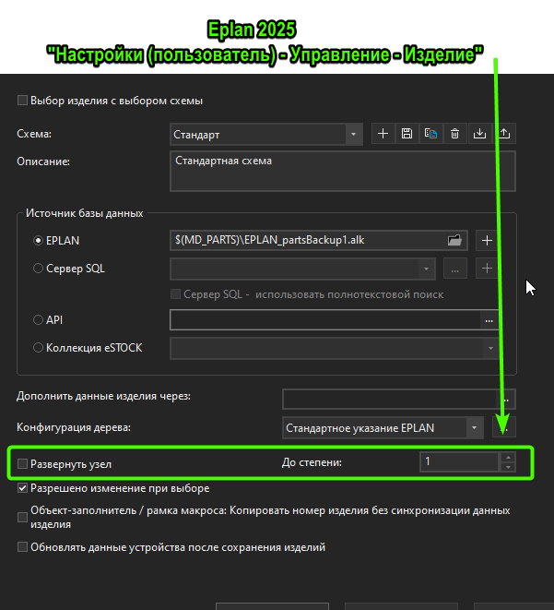This screenshot has width=554, height=610.
Task: Select the Коллекция eSTOCK radio button
Action: [x=38, y=347]
